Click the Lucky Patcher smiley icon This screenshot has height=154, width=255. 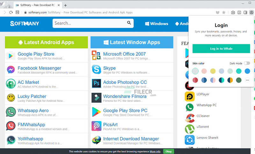(11, 98)
